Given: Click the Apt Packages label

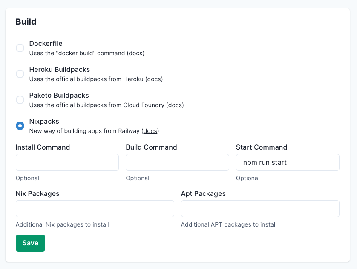Looking at the screenshot, I should (203, 193).
